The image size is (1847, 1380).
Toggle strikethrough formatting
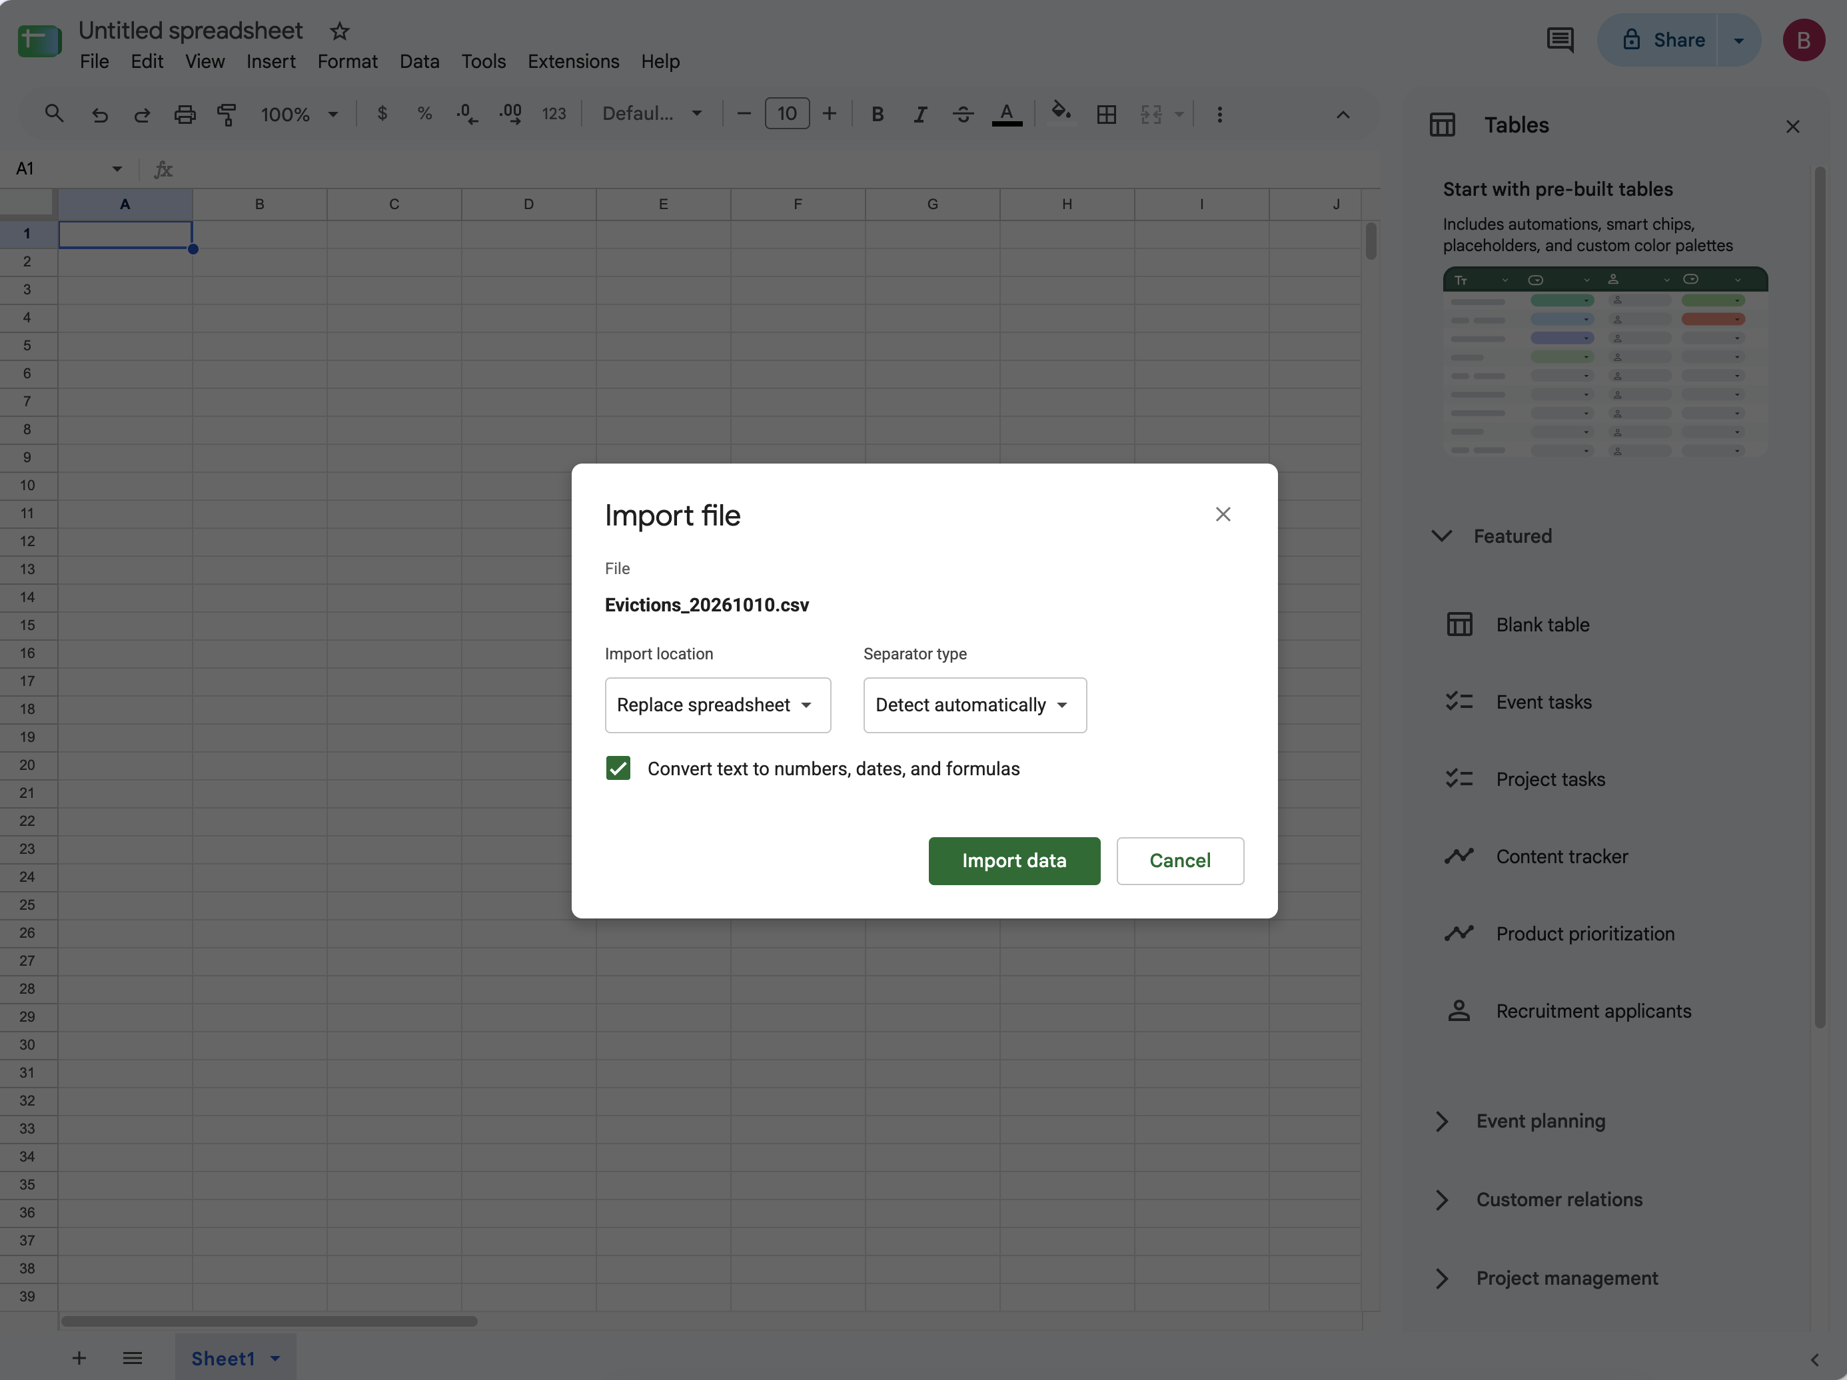tap(963, 115)
